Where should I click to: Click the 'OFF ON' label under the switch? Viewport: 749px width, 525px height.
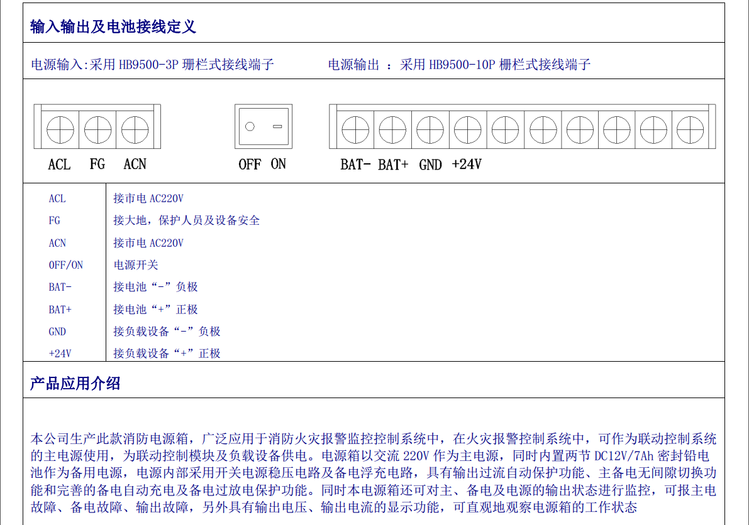point(262,165)
